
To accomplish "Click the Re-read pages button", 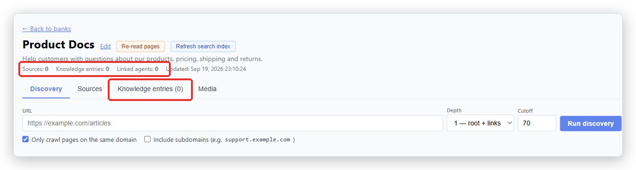I will [x=141, y=46].
